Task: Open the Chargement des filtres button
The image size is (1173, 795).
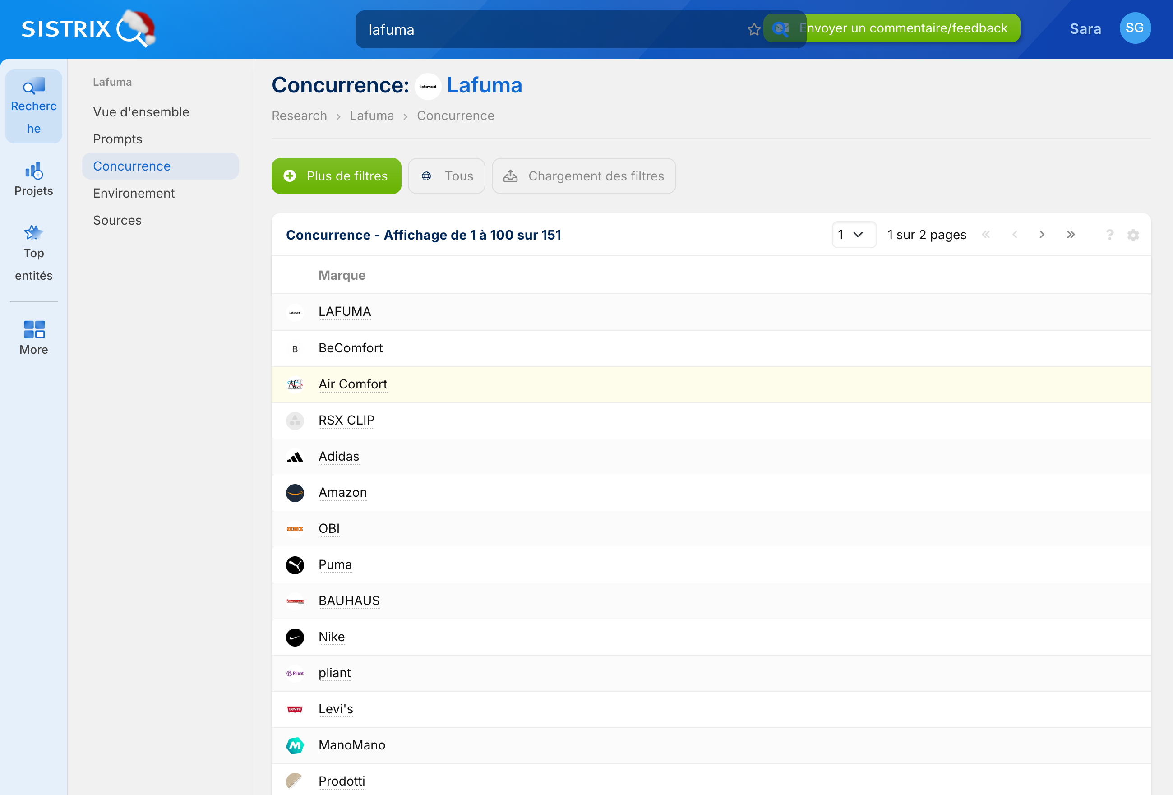Action: coord(583,176)
